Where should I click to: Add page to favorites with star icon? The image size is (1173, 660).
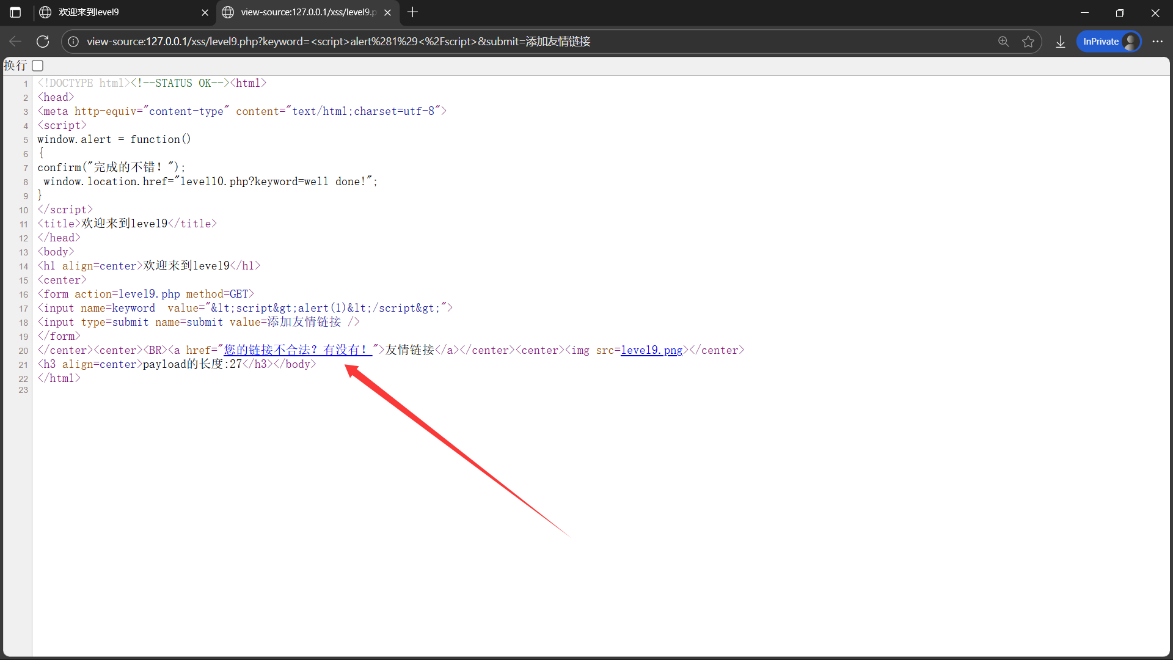pyautogui.click(x=1028, y=42)
